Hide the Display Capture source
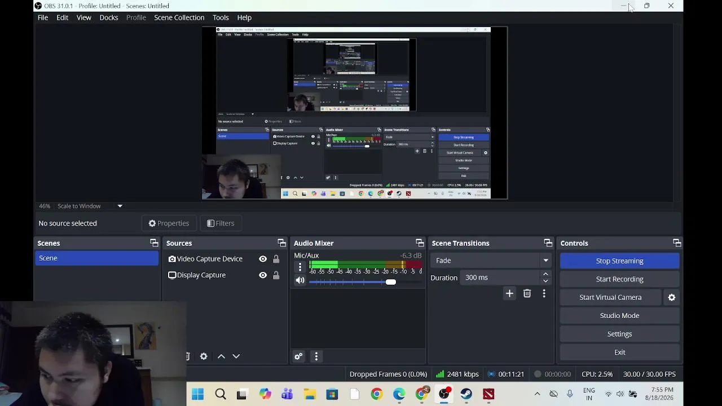The height and width of the screenshot is (406, 722). 263,275
